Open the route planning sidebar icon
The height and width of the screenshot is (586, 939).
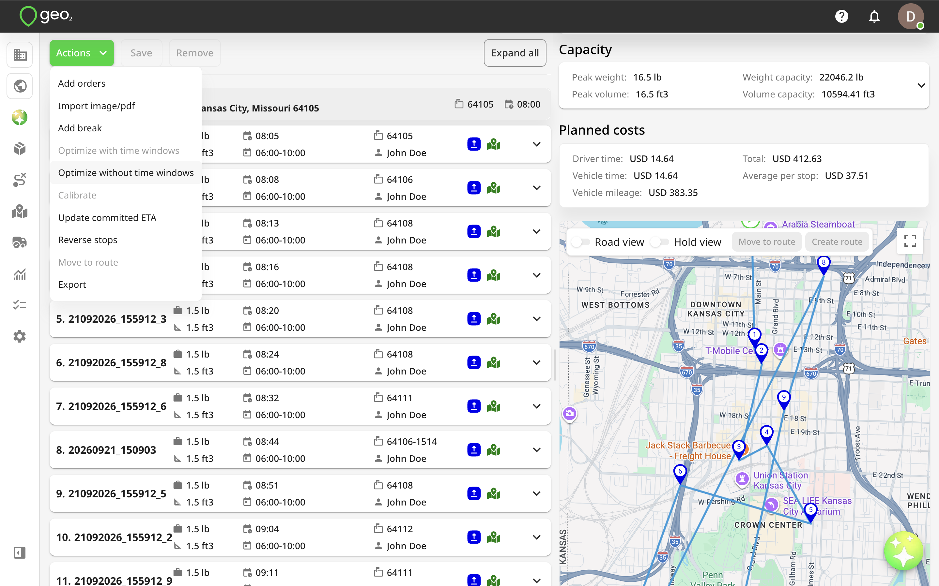(x=19, y=180)
